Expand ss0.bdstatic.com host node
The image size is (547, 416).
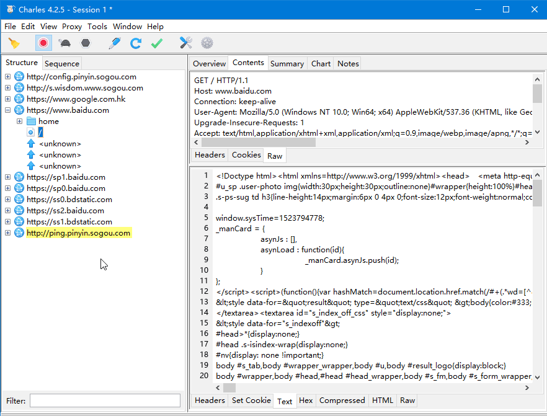pos(7,200)
